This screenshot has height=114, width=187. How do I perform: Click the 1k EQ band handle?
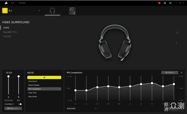coord(130,86)
